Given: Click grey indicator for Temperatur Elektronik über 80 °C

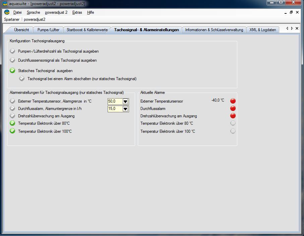Looking at the screenshot, I should click(233, 123).
